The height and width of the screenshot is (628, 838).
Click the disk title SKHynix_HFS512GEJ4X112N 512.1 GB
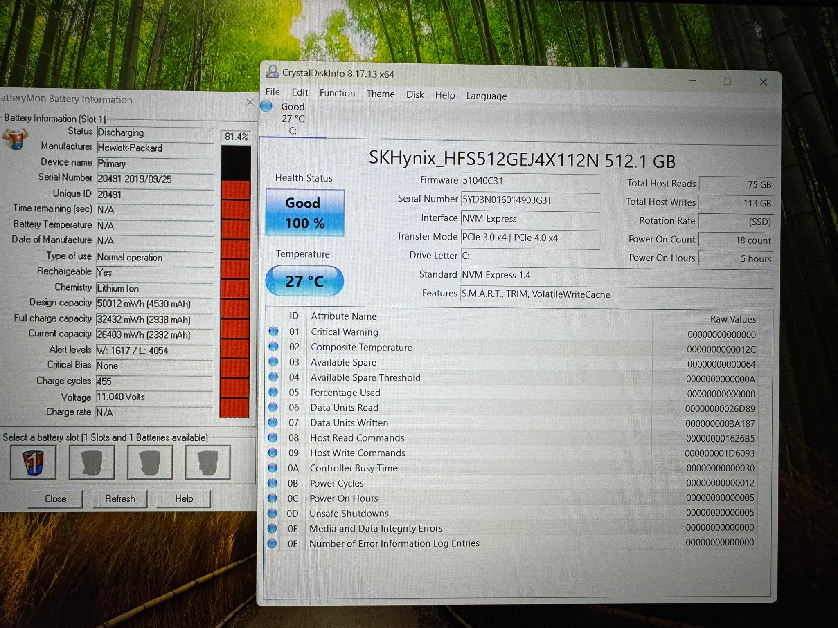coord(522,160)
